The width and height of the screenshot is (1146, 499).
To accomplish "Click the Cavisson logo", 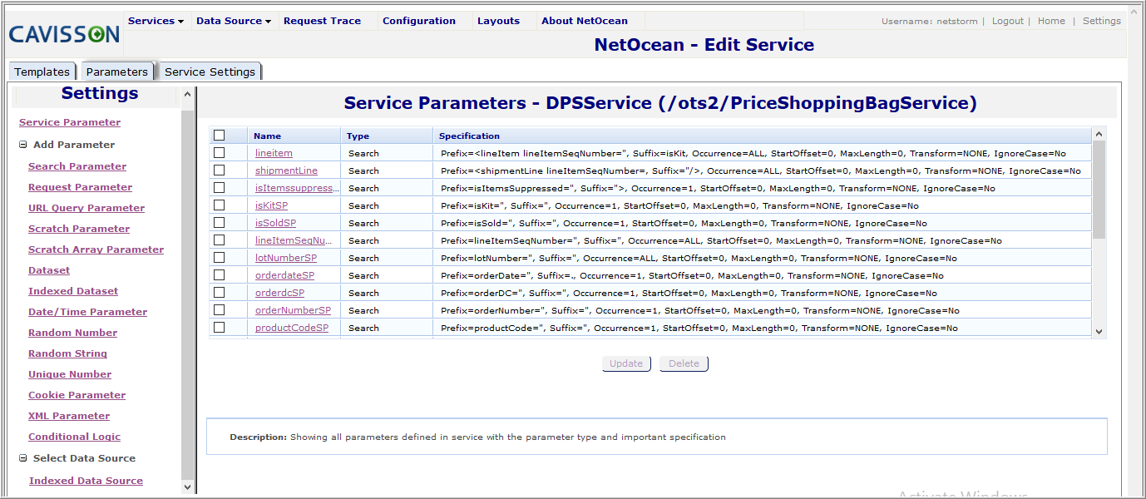I will (x=64, y=34).
